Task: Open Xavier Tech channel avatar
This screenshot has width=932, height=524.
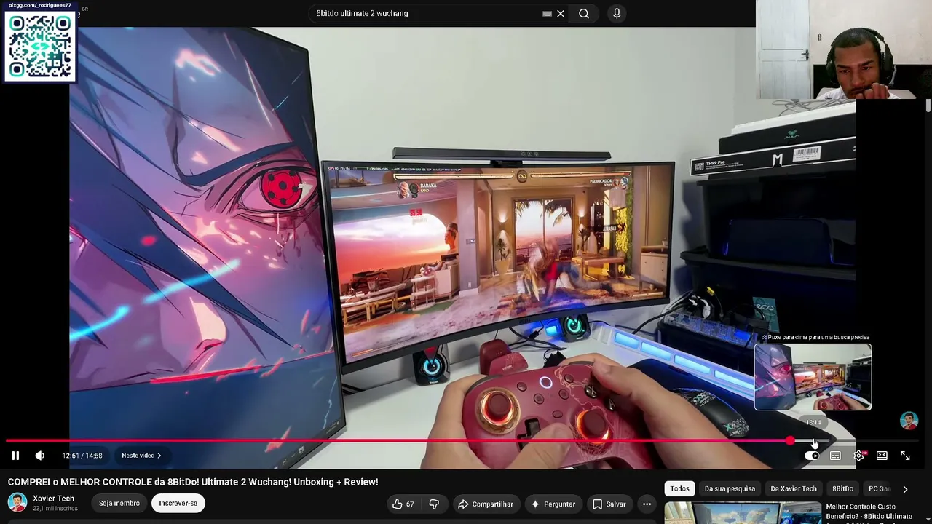Action: point(17,502)
